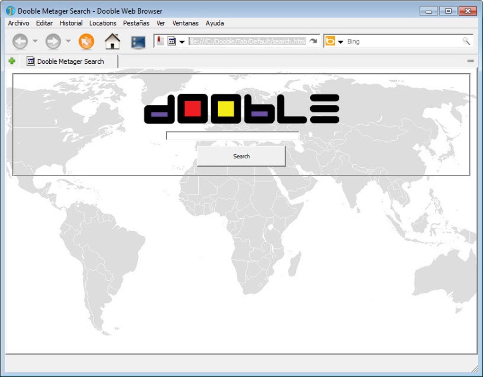Click the page icon in the address bar
Screen dimensions: 483x377
point(171,41)
